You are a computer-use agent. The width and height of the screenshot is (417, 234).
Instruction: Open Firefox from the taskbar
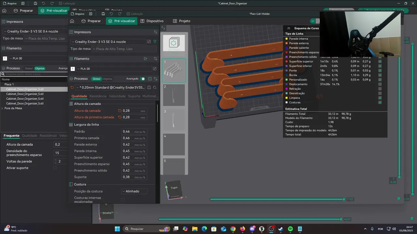[x=242, y=229]
